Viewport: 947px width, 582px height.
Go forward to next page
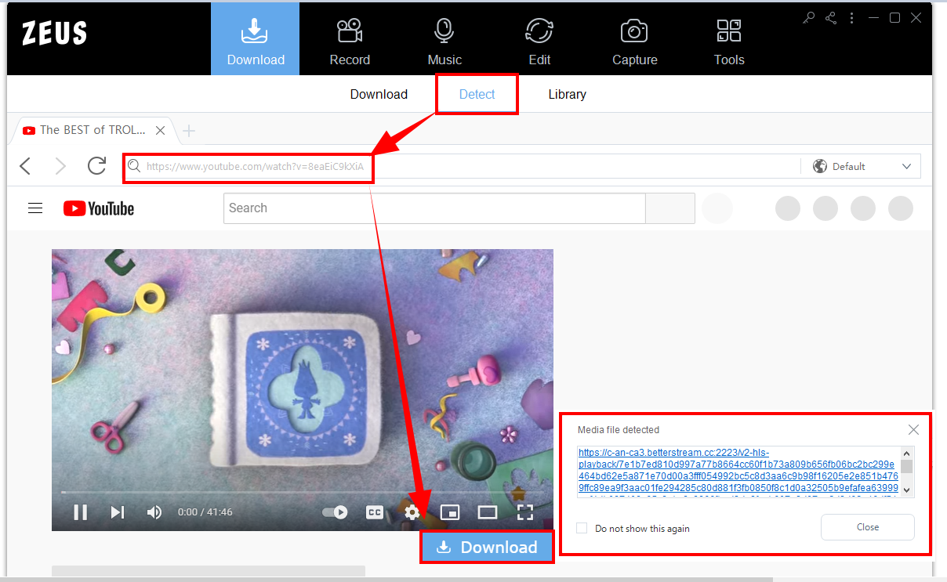click(x=60, y=166)
